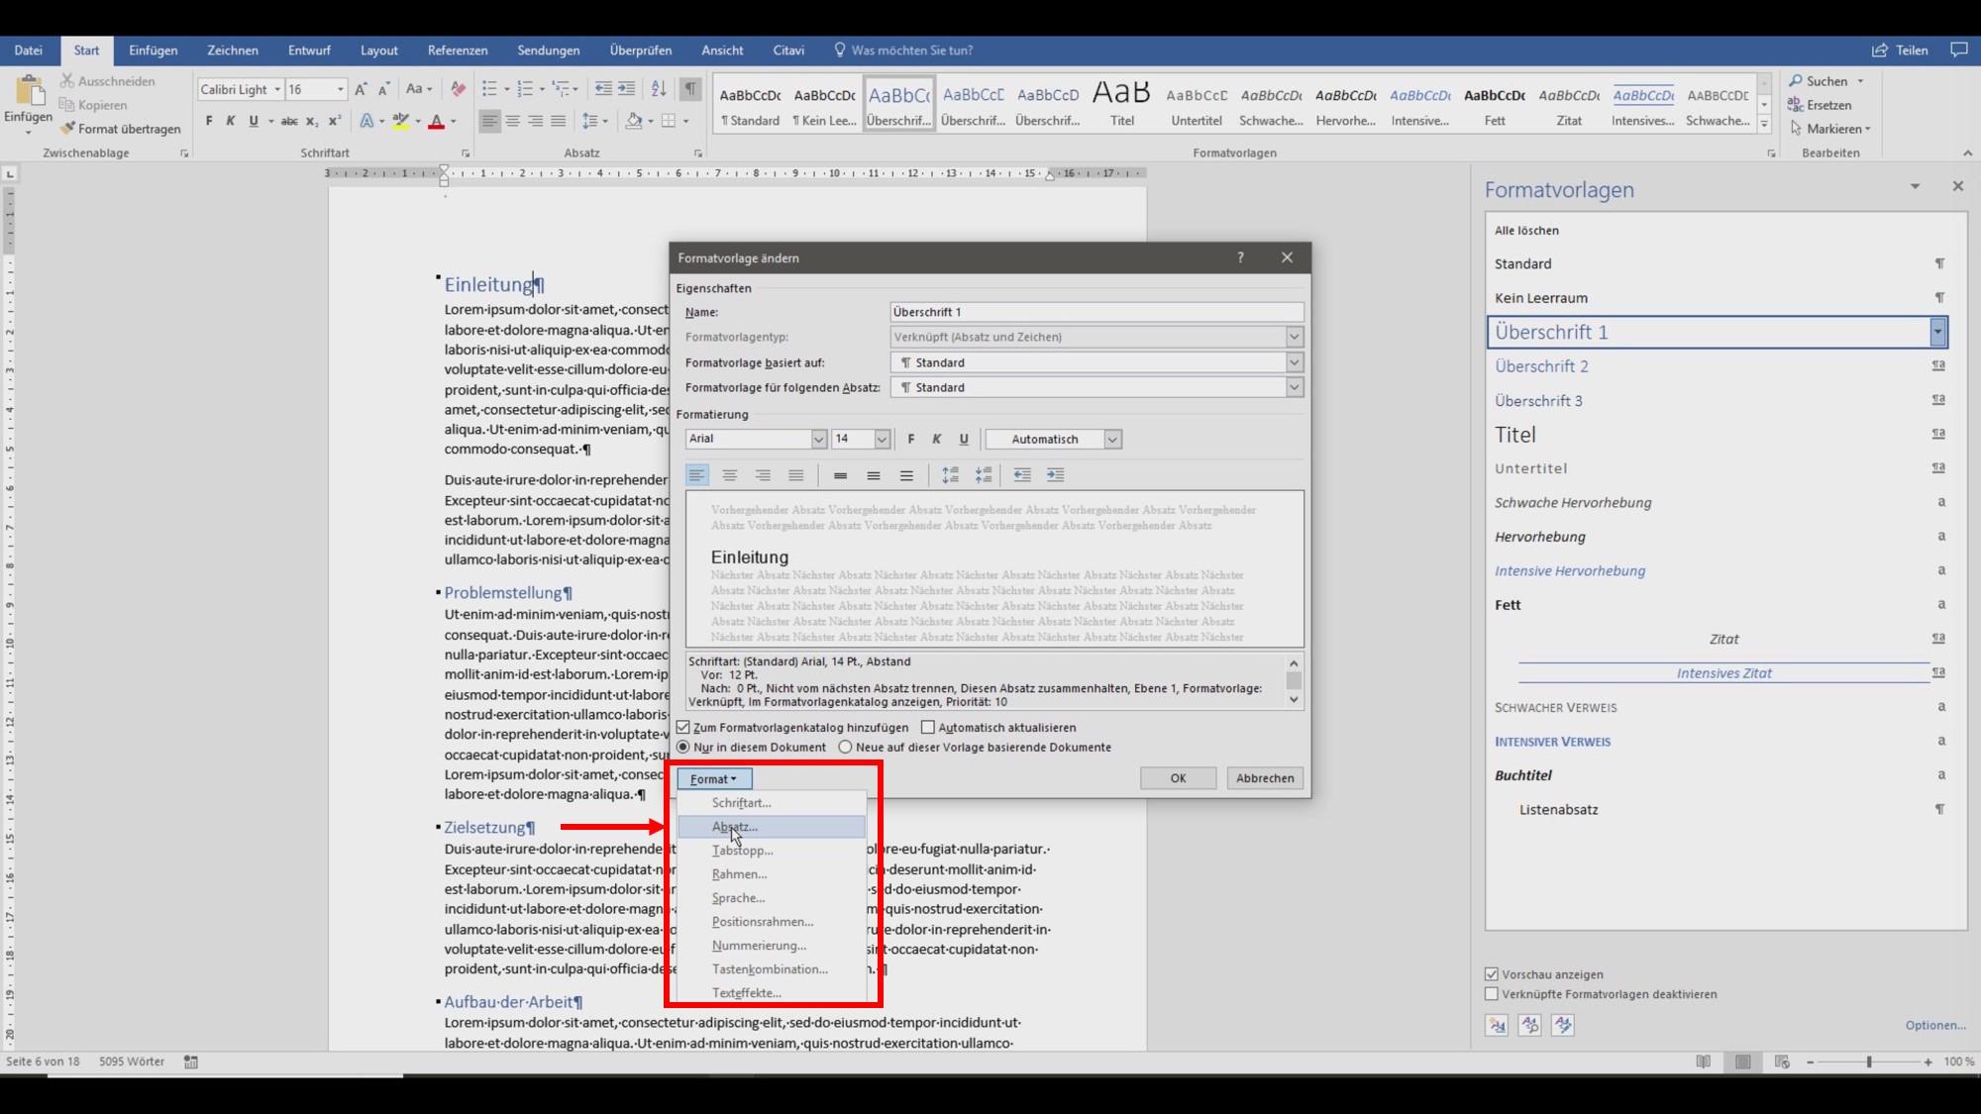Select center align icon in the dialog

tap(730, 475)
